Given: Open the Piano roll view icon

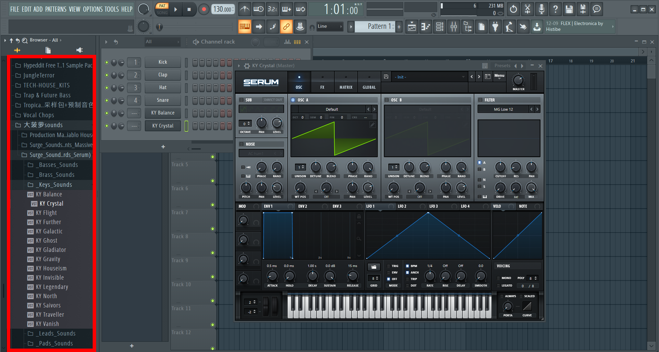Looking at the screenshot, I should click(x=426, y=27).
